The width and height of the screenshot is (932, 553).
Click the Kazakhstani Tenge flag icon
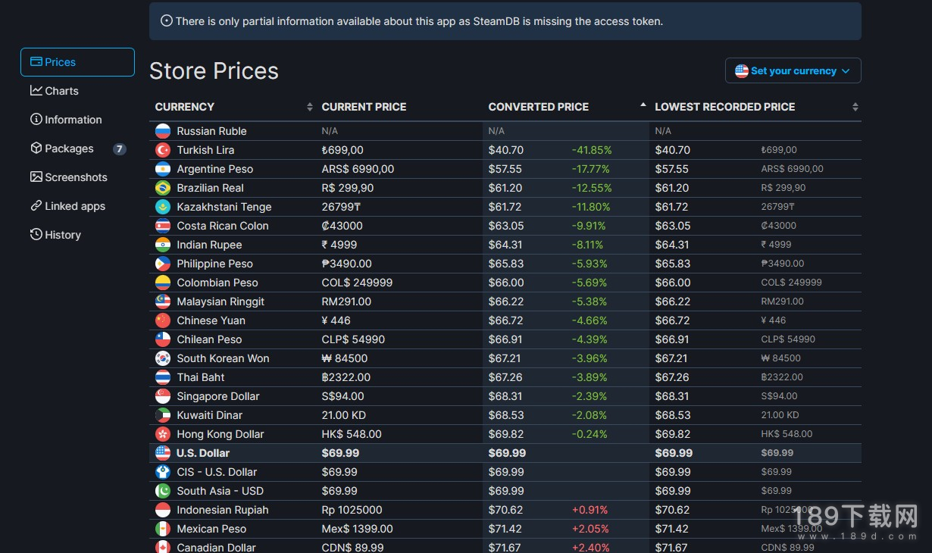[163, 207]
